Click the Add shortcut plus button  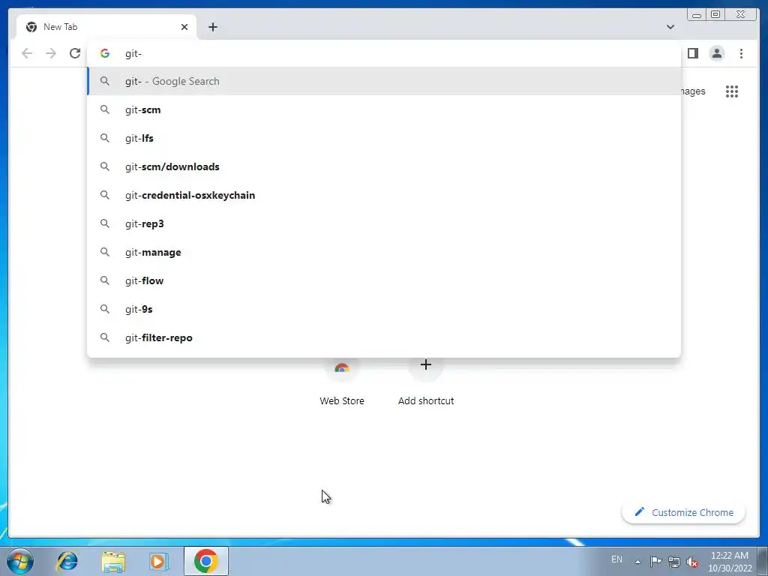[x=426, y=365]
